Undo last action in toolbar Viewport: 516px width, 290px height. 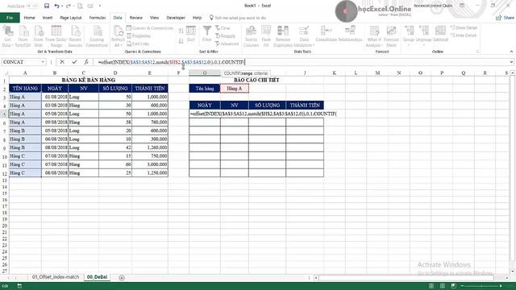pos(57,6)
